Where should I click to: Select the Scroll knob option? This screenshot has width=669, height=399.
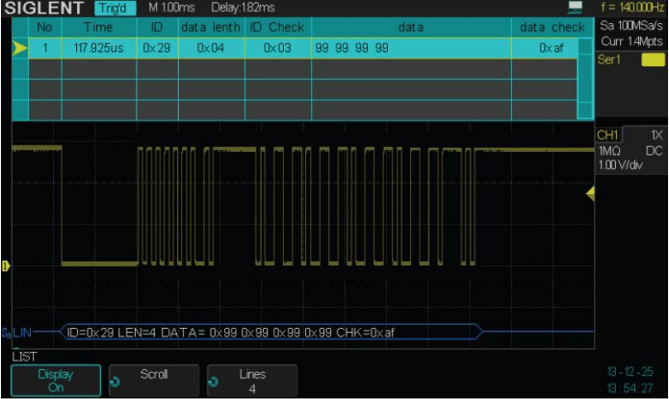click(x=154, y=381)
